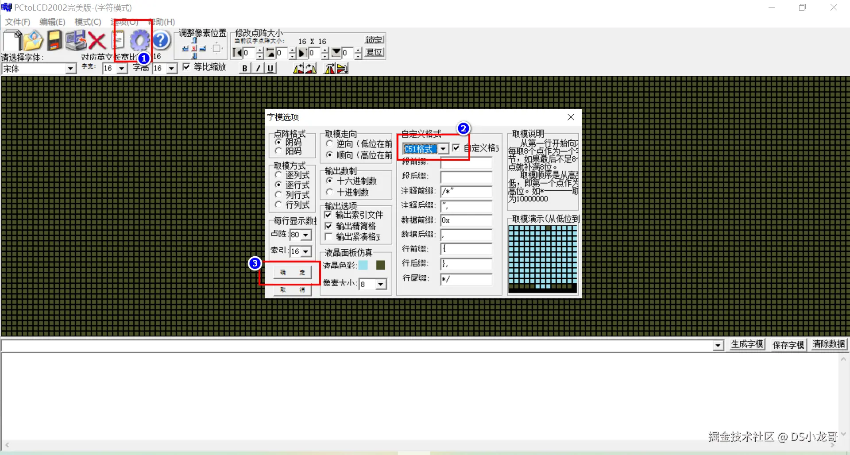Select 十进制数 output format
Viewport: 850px width, 455px height.
point(329,192)
